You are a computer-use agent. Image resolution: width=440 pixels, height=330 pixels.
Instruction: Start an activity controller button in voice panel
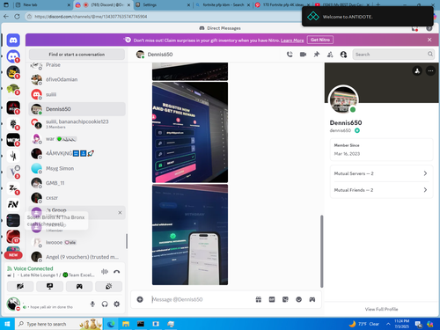pyautogui.click(x=79, y=286)
